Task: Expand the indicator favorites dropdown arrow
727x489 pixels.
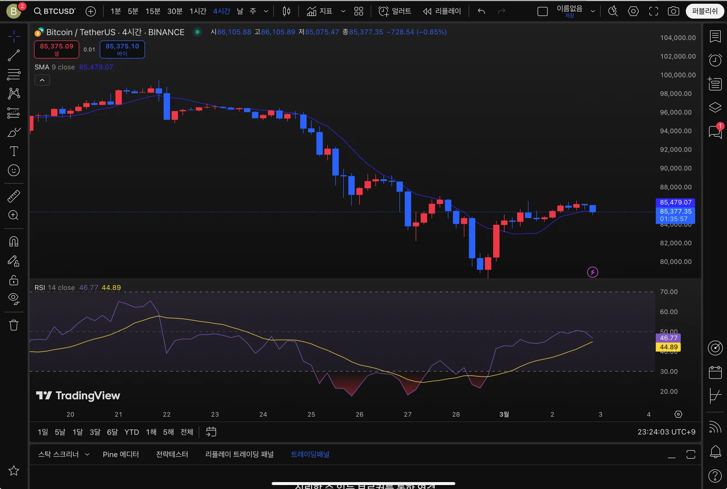Action: [x=343, y=11]
